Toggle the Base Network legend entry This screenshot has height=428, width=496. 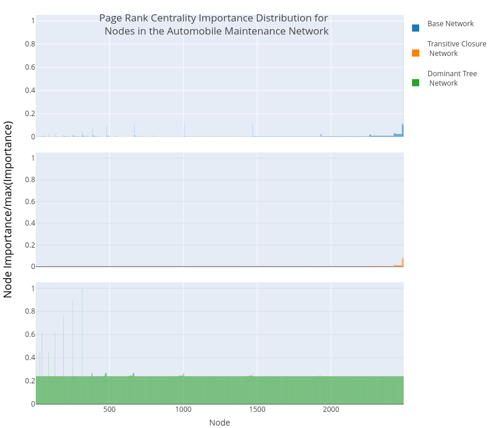[x=450, y=24]
